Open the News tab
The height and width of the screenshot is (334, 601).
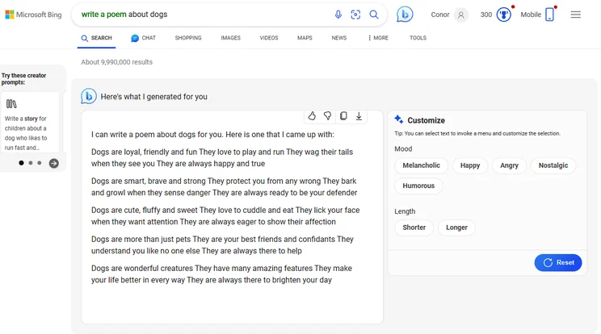[x=339, y=38]
